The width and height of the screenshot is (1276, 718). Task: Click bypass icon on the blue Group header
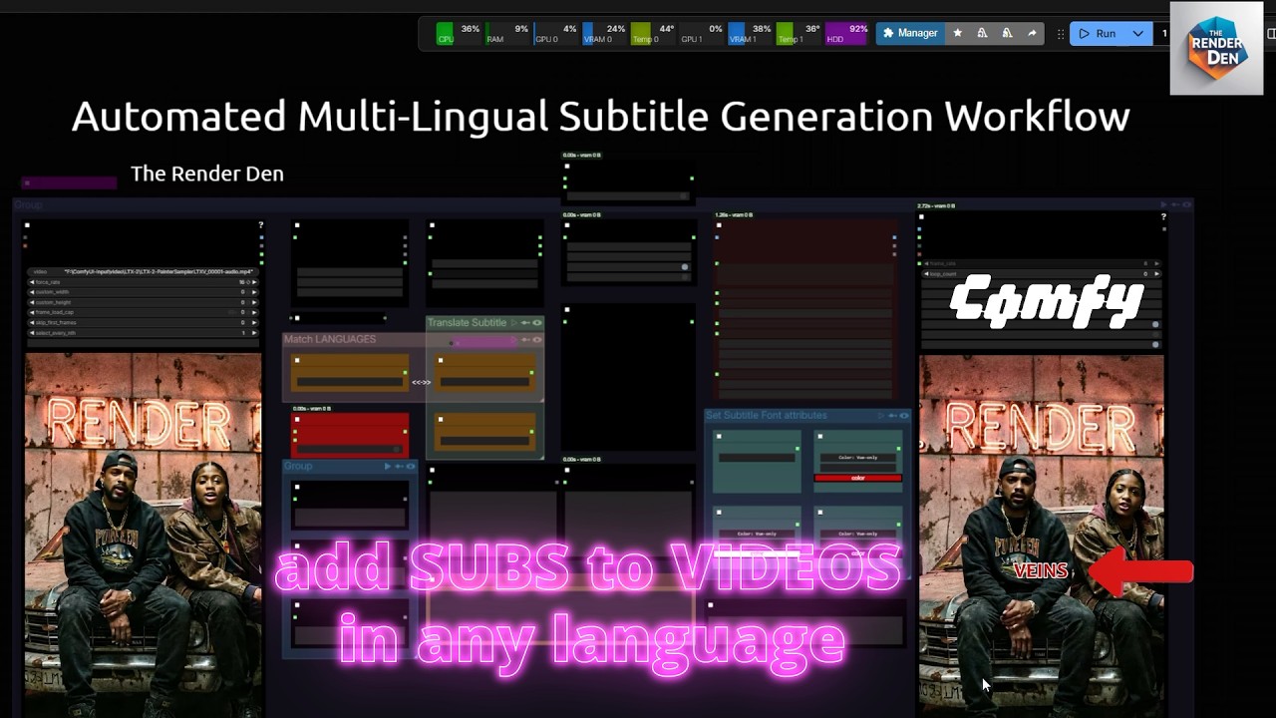(399, 466)
